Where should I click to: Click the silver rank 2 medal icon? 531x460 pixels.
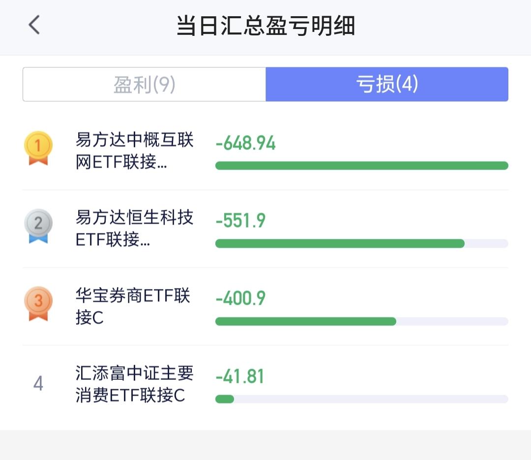(38, 226)
